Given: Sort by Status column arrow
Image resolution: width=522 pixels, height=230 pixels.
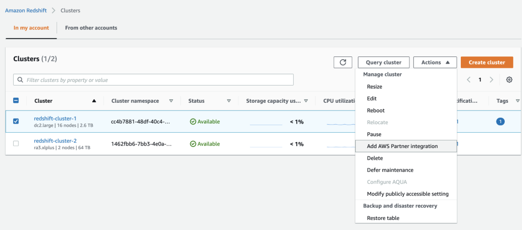Looking at the screenshot, I should (x=229, y=101).
